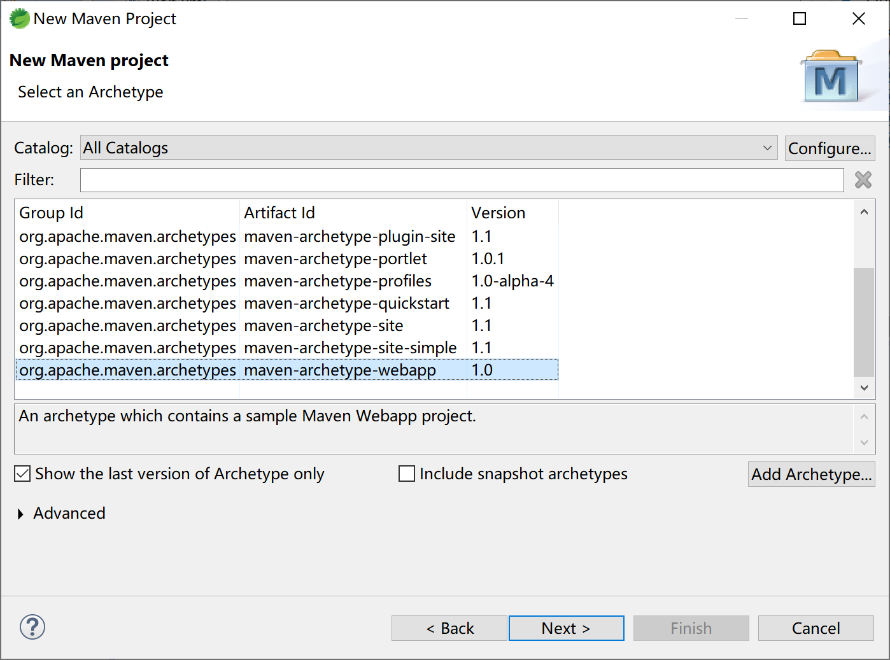Click into the Filter text field
890x660 pixels.
pyautogui.click(x=462, y=180)
